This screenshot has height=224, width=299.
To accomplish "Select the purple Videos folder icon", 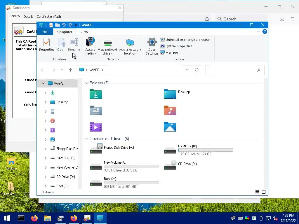I will click(96, 127).
